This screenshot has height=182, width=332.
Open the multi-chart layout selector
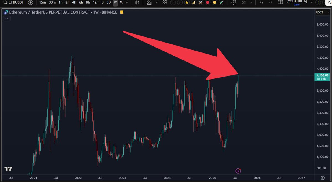[164, 3]
